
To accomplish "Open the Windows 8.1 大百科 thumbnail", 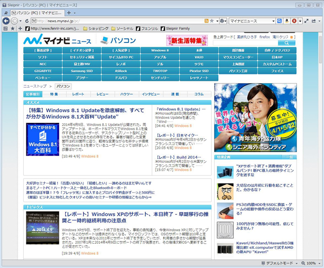I will point(43,140).
